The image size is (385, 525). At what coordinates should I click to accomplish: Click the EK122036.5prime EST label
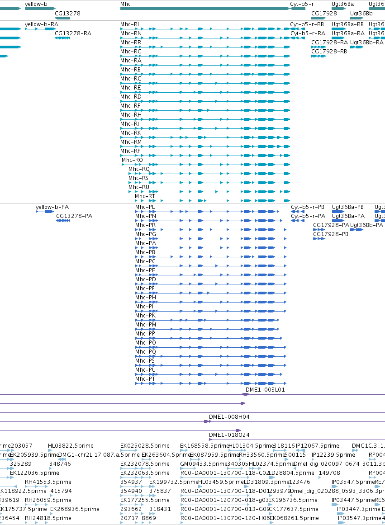click(34, 473)
